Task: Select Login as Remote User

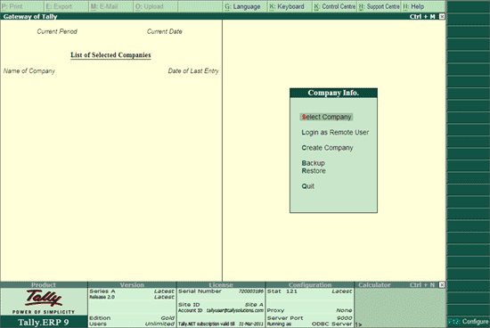Action: pos(335,132)
